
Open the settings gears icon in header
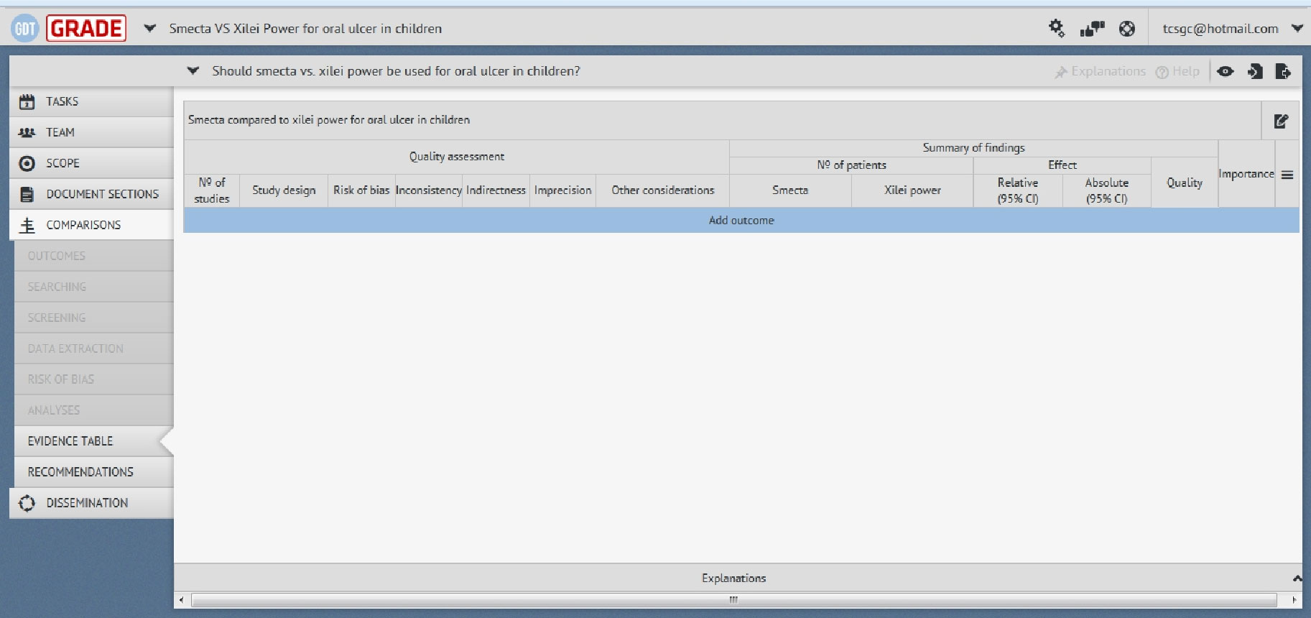pos(1056,28)
